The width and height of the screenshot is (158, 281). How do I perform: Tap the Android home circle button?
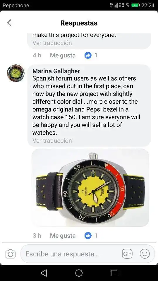[x=79, y=273]
